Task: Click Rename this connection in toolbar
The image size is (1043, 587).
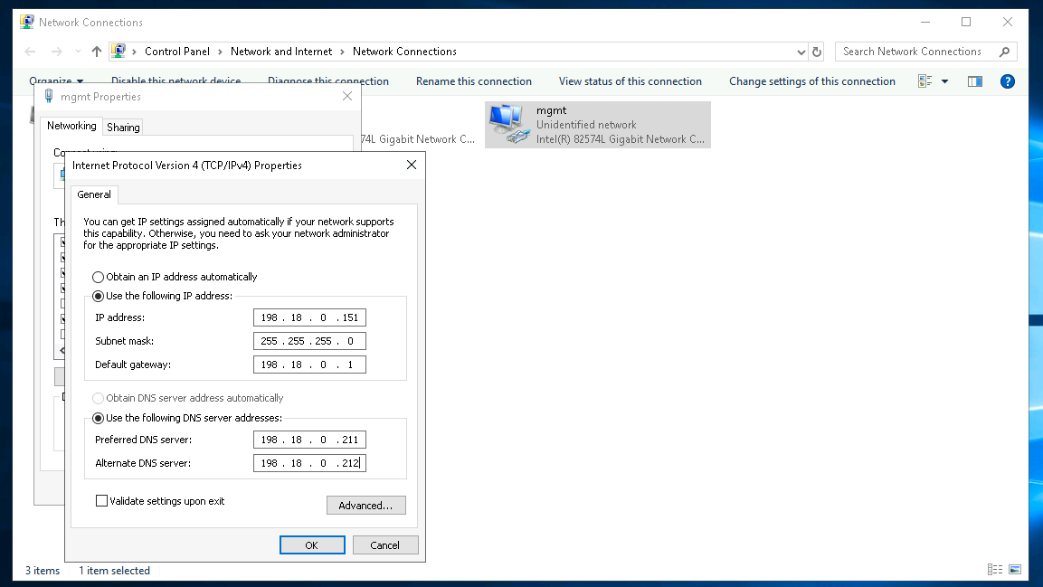Action: click(x=473, y=81)
